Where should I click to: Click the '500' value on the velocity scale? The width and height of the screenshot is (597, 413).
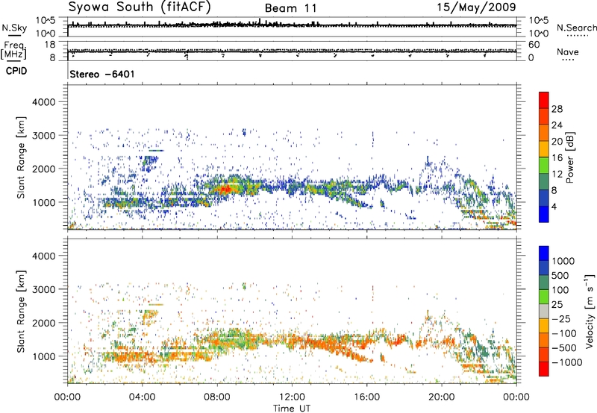(x=560, y=275)
